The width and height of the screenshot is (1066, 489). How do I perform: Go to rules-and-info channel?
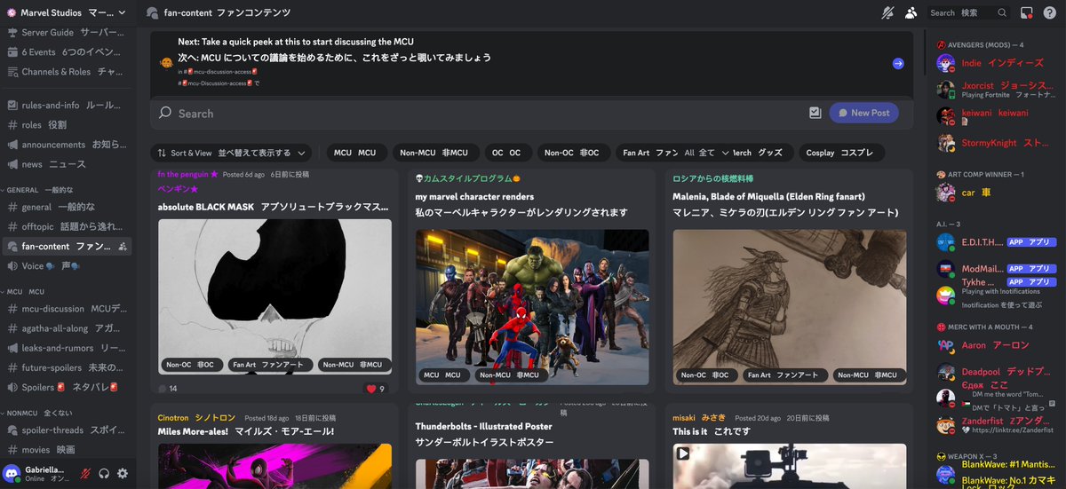(66, 105)
